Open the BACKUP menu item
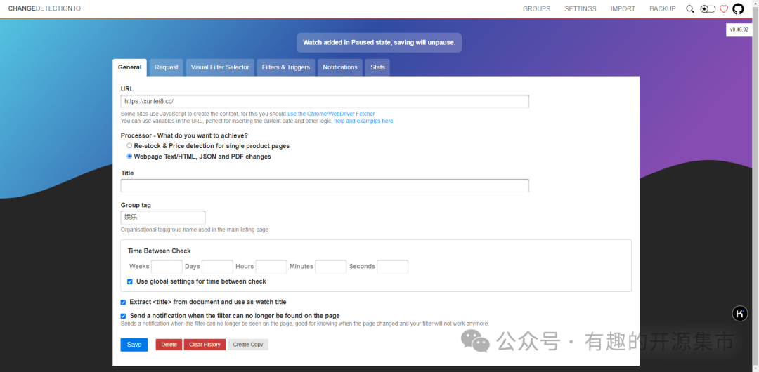759x372 pixels. pyautogui.click(x=663, y=8)
